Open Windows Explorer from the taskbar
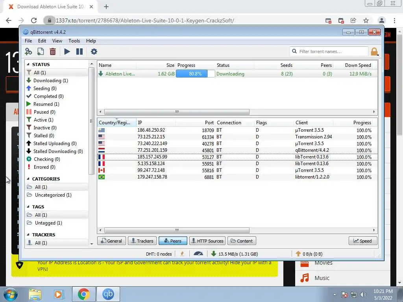Screen dimensions: 403x302 click(35, 294)
